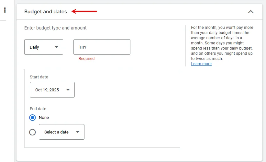
Task: Click the daily budget help paragraph
Action: [x=222, y=43]
